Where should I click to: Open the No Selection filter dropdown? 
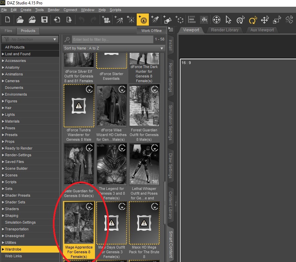tap(30, 39)
